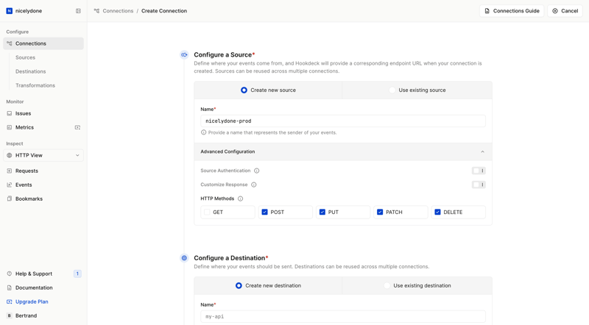Open the Metrics page
The width and height of the screenshot is (589, 325).
pyautogui.click(x=24, y=127)
